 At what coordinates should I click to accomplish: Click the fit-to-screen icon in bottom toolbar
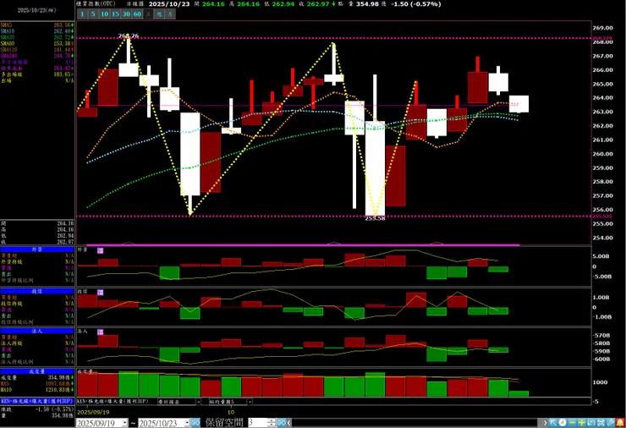(601, 422)
